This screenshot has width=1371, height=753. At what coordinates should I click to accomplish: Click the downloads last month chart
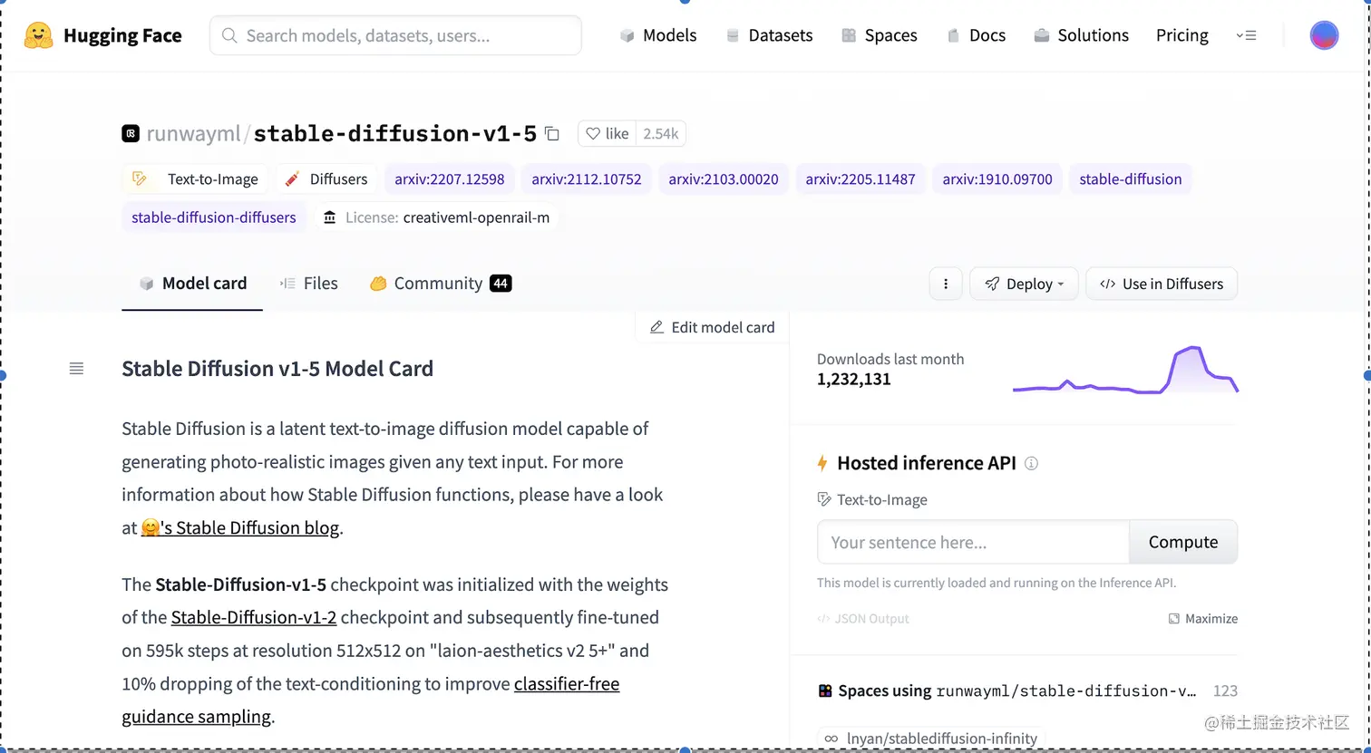tap(1125, 371)
